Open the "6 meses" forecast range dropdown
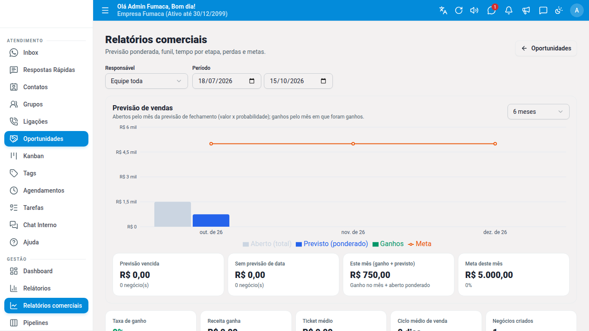Viewport: 589px width, 331px height. [539, 112]
